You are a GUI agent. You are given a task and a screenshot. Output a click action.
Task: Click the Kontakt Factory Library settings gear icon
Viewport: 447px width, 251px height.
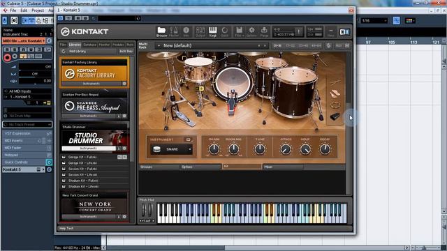pos(124,84)
